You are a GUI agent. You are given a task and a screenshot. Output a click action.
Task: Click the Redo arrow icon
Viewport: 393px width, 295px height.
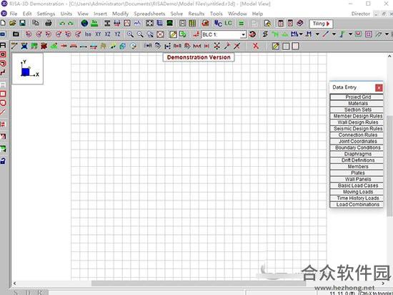click(71, 24)
